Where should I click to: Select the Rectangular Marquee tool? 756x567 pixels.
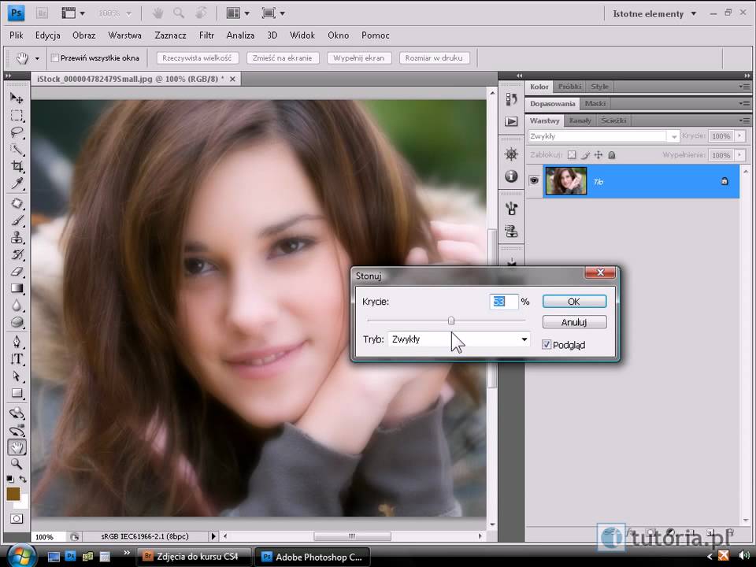click(17, 116)
